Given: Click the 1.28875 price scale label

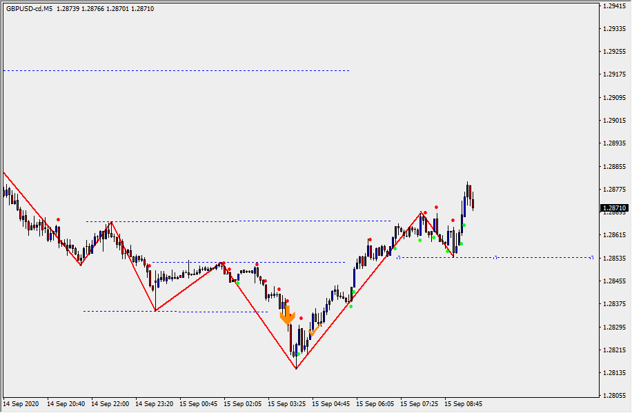Looking at the screenshot, I should tap(613, 166).
